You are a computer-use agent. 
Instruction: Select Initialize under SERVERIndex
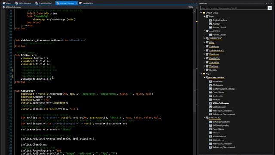[216, 133]
